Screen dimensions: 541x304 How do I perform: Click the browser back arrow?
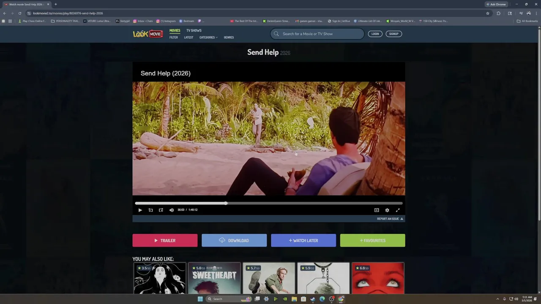click(5, 13)
